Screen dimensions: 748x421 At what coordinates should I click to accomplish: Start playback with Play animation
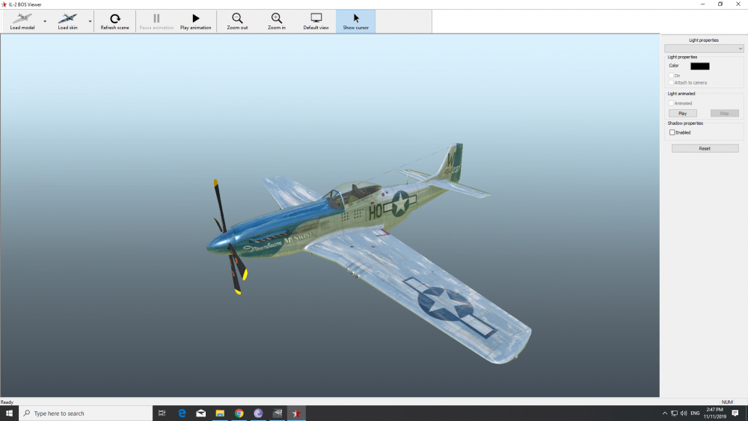click(x=195, y=21)
